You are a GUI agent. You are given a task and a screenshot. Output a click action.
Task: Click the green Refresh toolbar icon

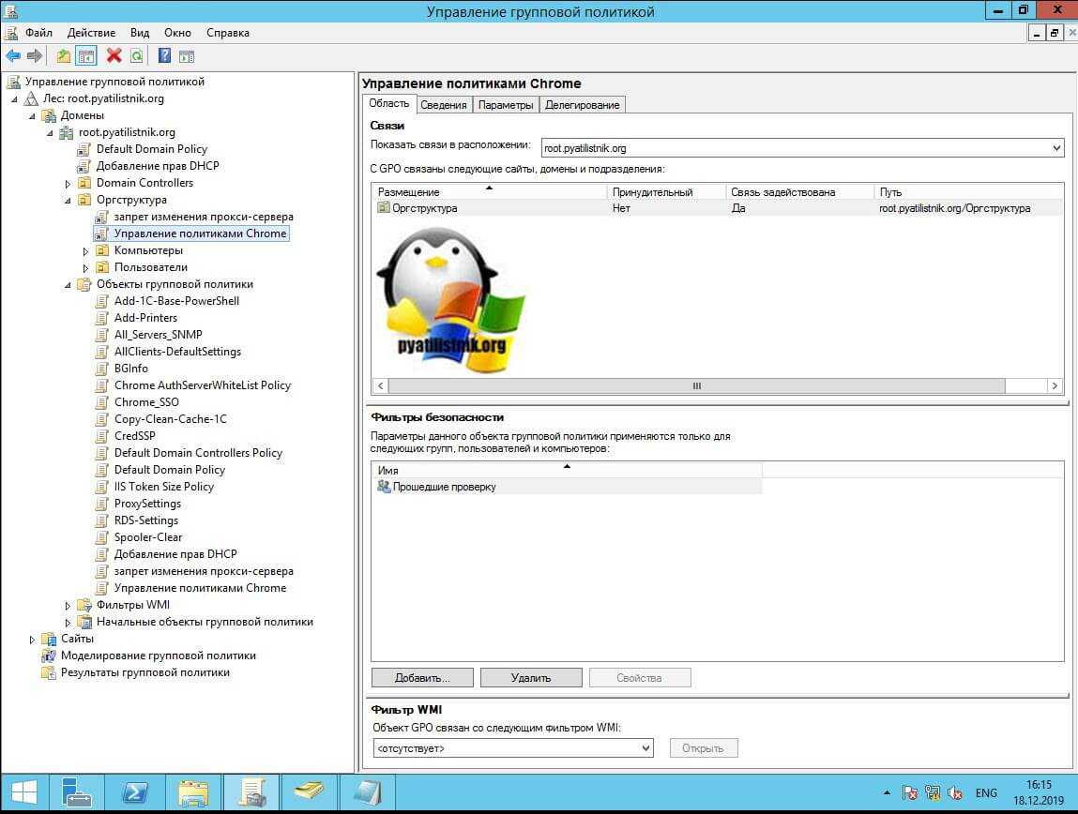tap(137, 56)
